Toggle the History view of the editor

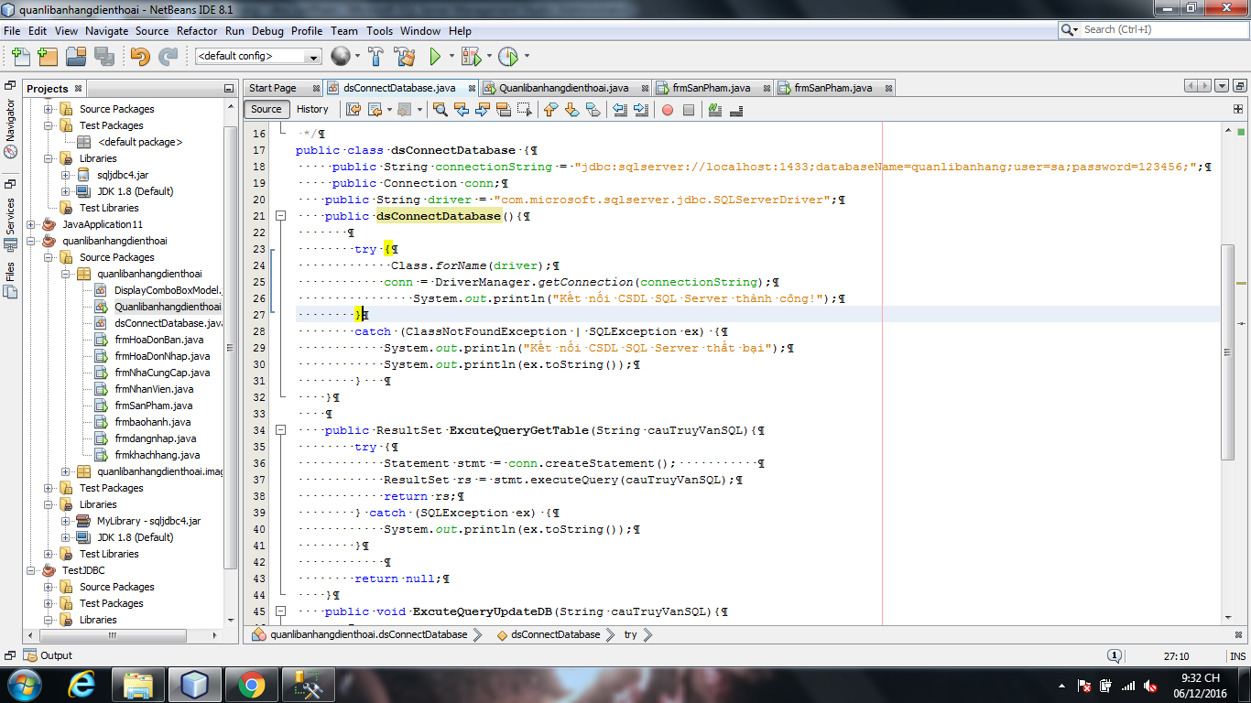click(312, 109)
